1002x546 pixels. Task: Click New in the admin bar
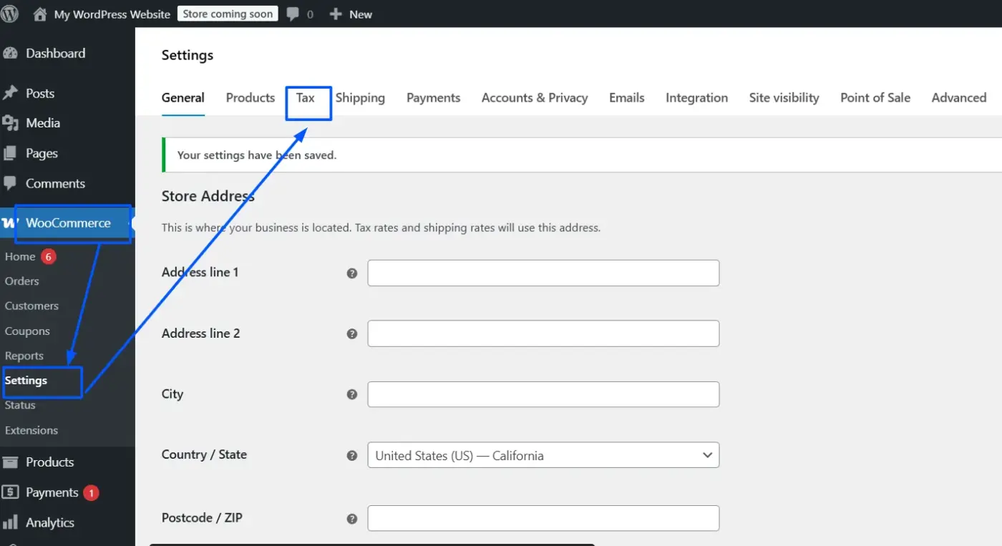(x=361, y=14)
